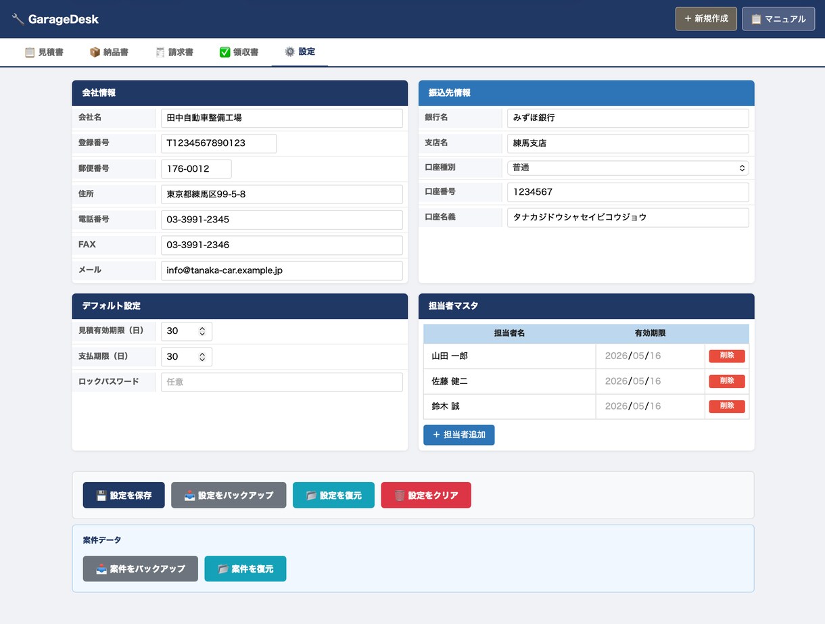The width and height of the screenshot is (825, 624).
Task: Click the red 設定をクリア button
Action: coord(426,495)
